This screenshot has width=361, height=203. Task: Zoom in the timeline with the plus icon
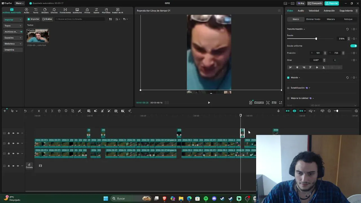coord(356,111)
